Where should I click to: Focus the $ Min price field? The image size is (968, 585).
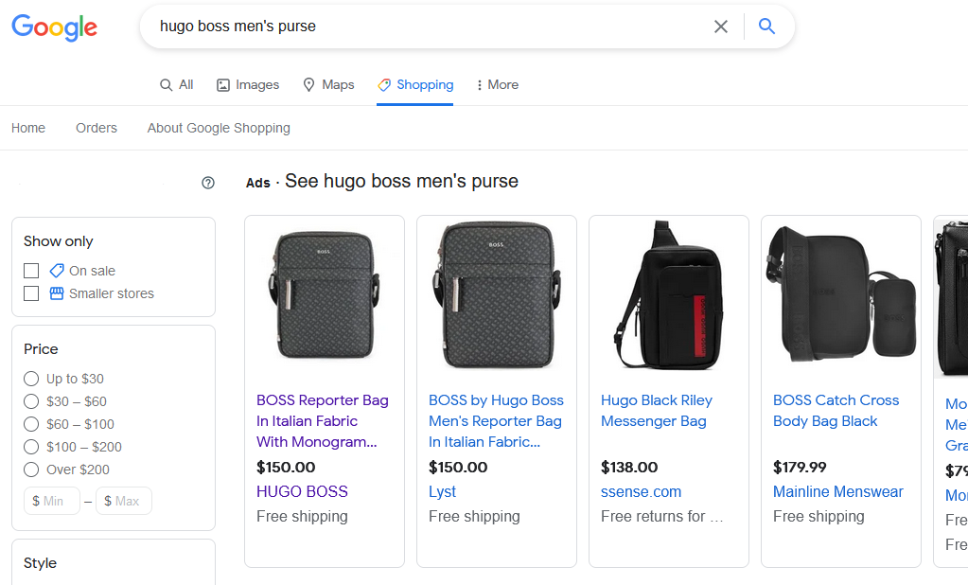[x=52, y=501]
